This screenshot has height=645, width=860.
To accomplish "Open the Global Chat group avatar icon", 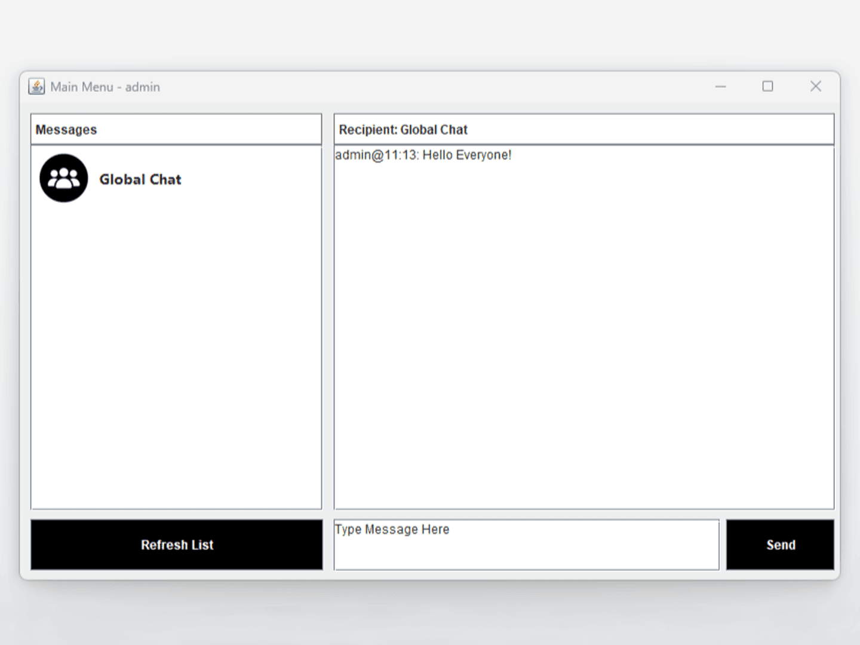I will click(63, 178).
